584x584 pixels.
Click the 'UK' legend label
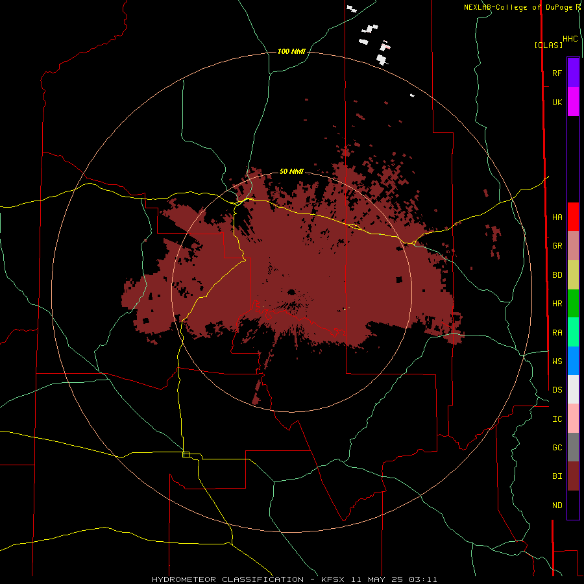557,102
